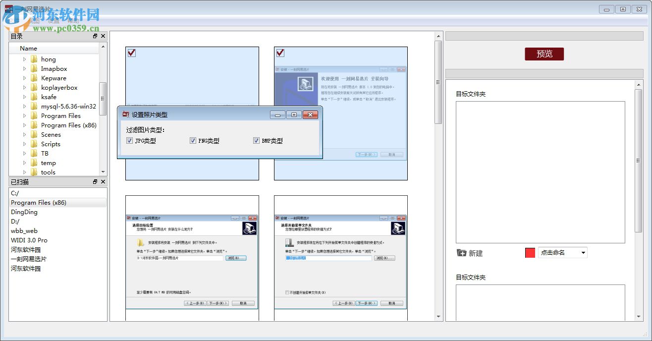This screenshot has height=341, width=652.
Task: Disable the PNG类型 filter checkbox
Action: 193,140
